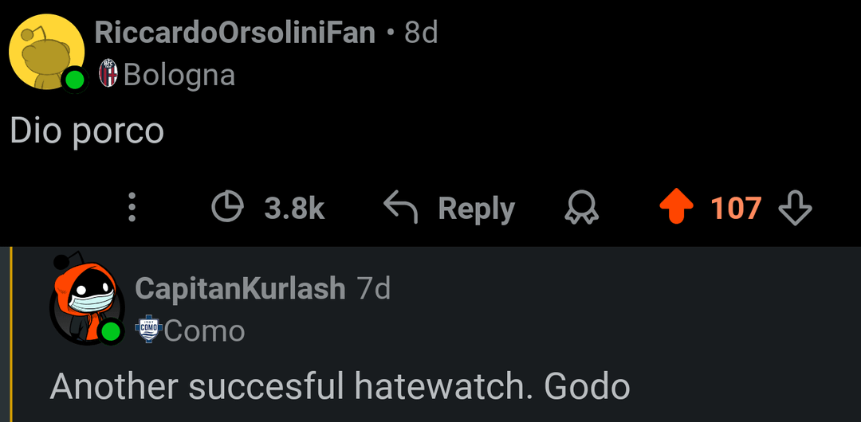
Task: Click the Como club crest icon
Action: 148,329
